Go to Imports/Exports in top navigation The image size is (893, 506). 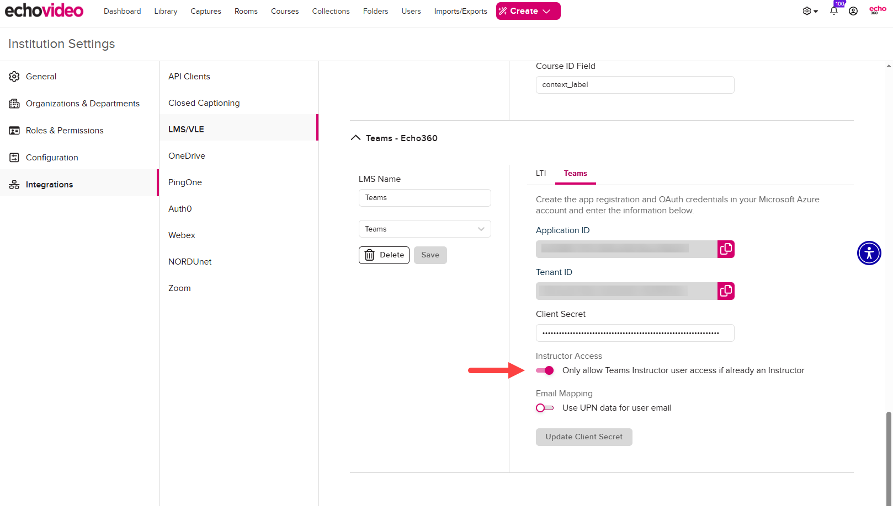coord(461,11)
